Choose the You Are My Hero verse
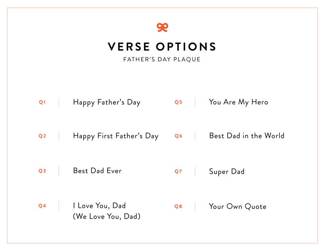Viewport: 325px width, 251px height. click(x=238, y=102)
